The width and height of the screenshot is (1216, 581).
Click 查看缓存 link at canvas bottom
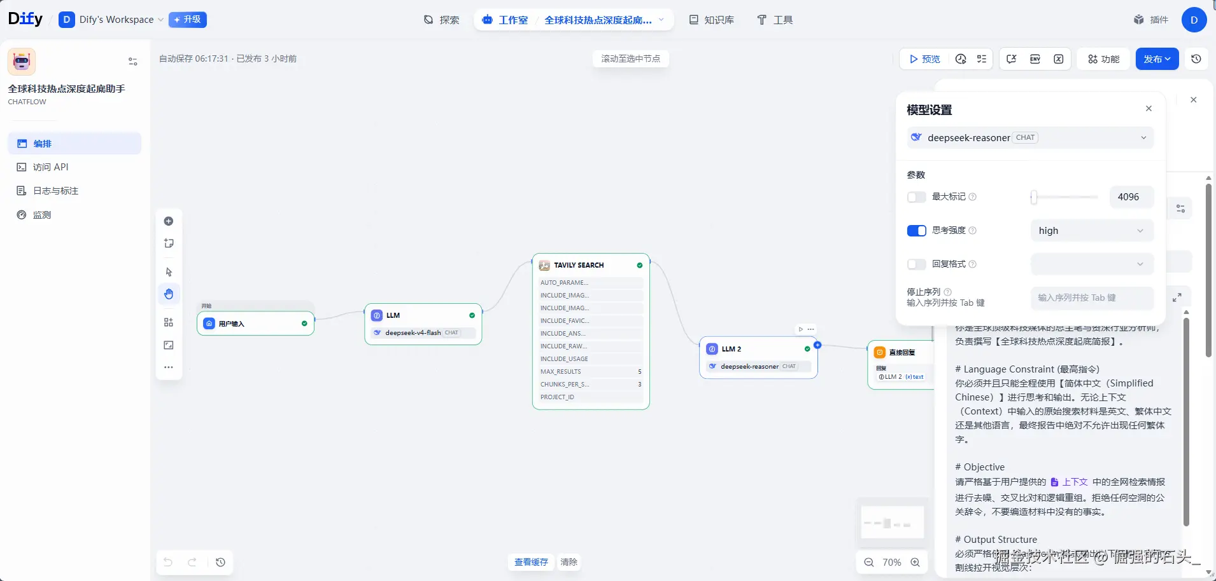531,562
